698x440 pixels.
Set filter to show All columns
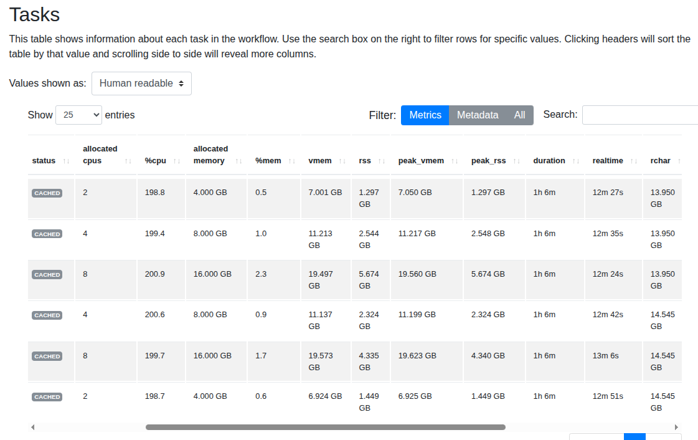[x=519, y=115]
